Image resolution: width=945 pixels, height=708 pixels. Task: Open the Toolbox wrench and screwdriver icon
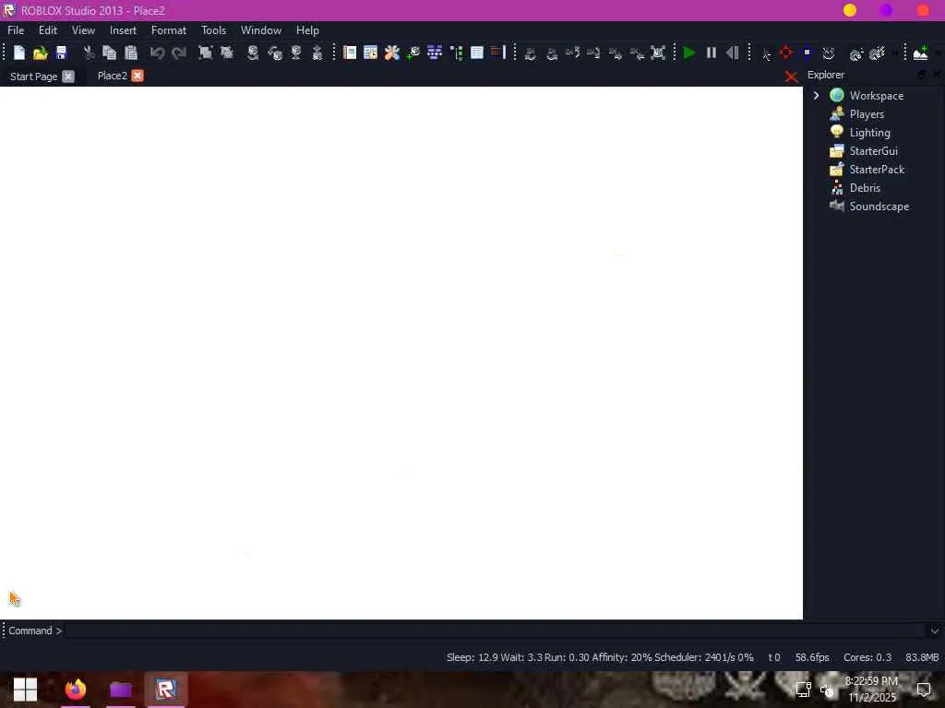[x=391, y=53]
